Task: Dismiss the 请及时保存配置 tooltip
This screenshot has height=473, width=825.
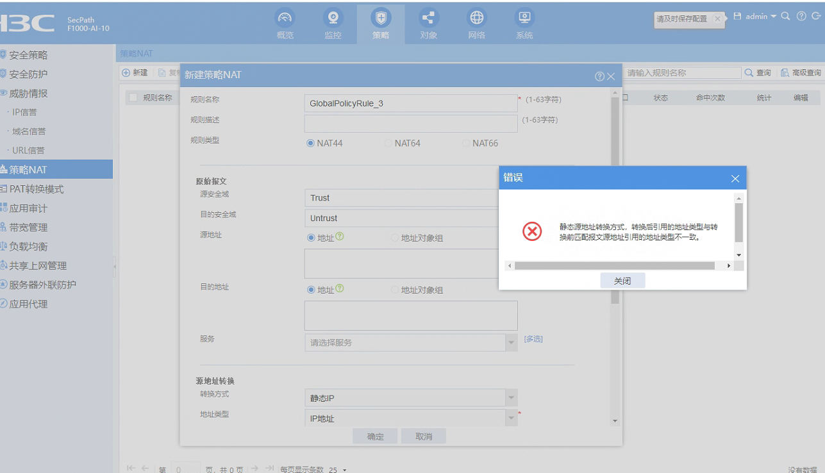Action: click(718, 19)
